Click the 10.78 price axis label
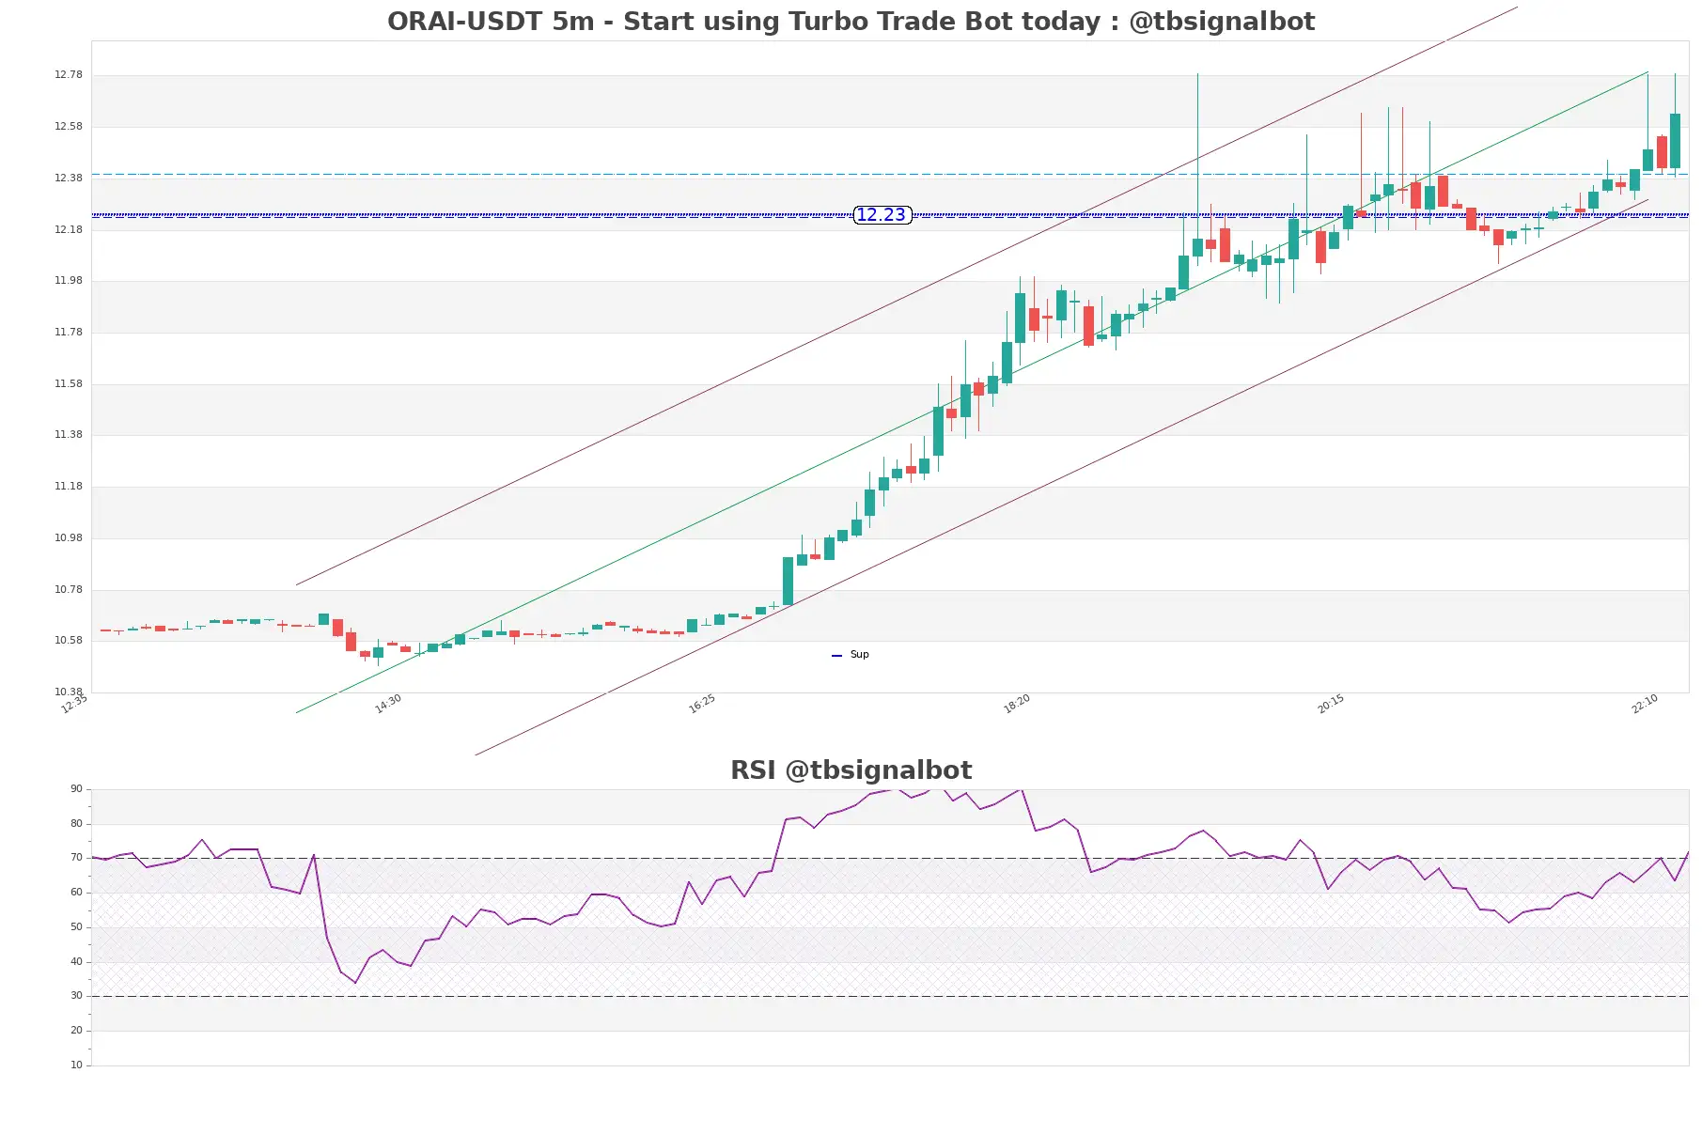The width and height of the screenshot is (1702, 1135). pos(69,590)
